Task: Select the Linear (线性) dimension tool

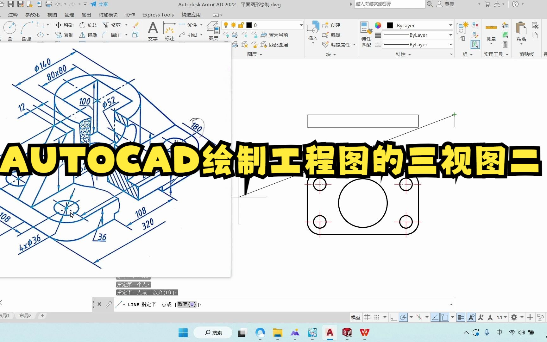Action: (188, 25)
